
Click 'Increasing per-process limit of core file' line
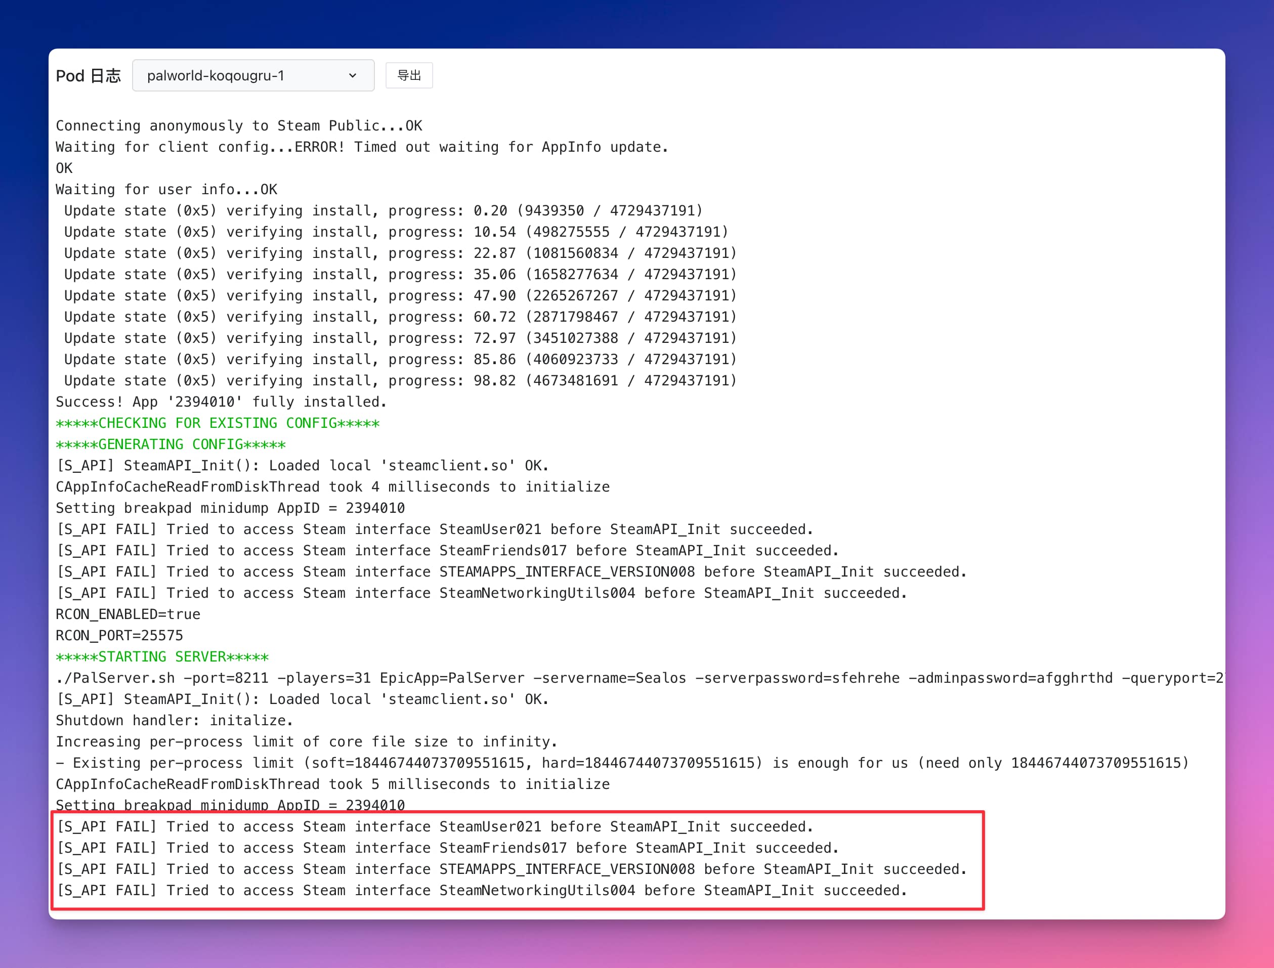307,742
